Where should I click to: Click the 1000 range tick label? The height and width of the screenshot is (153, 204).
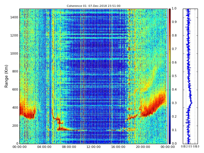point(14,54)
